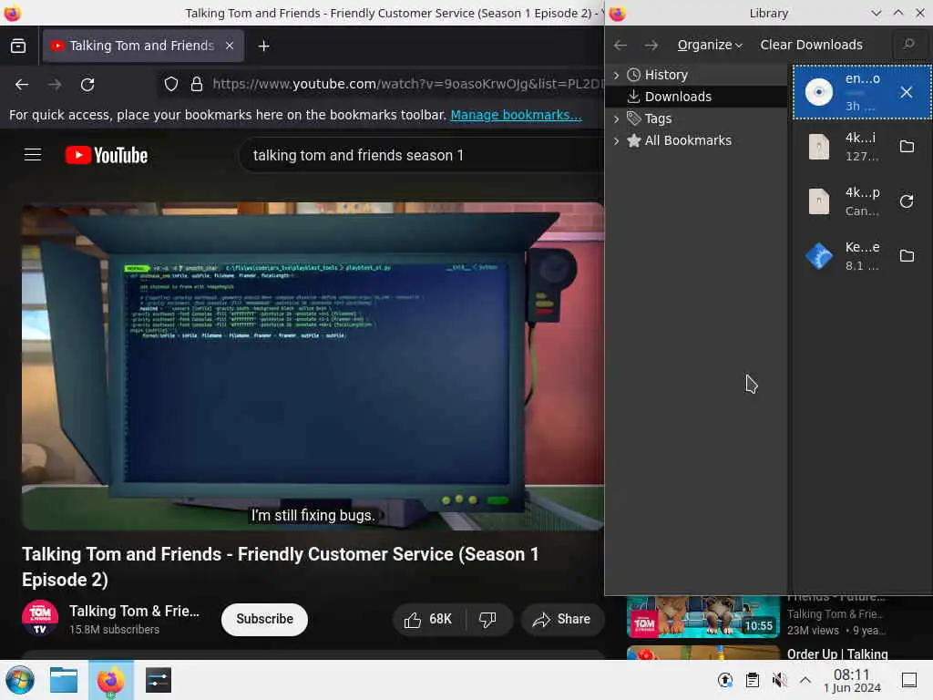
Task: Share the video
Action: click(562, 620)
